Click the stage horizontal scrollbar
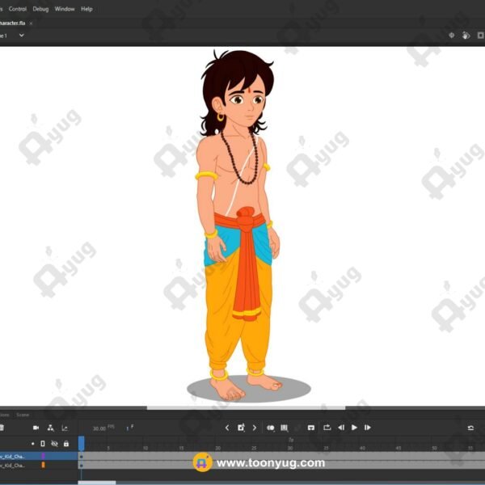 pos(246,407)
